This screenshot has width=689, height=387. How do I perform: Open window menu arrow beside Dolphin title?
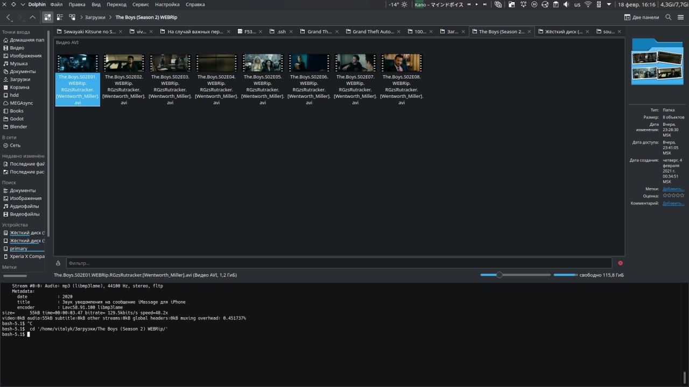(23, 4)
